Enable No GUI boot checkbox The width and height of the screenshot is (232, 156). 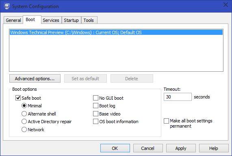[x=95, y=98]
